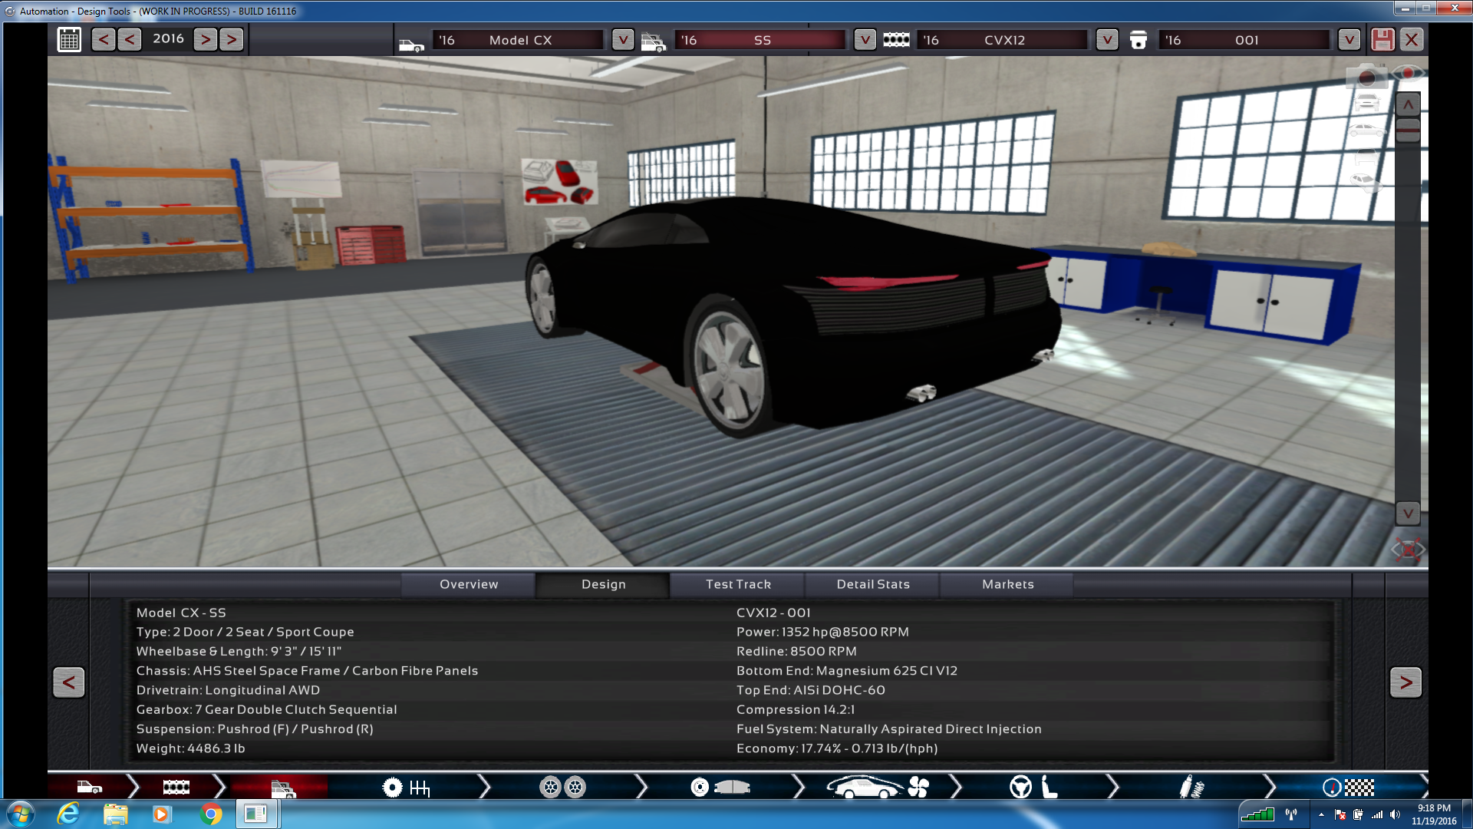Click the viewport scrollbar down arrow
This screenshot has height=829, width=1473.
click(1408, 513)
